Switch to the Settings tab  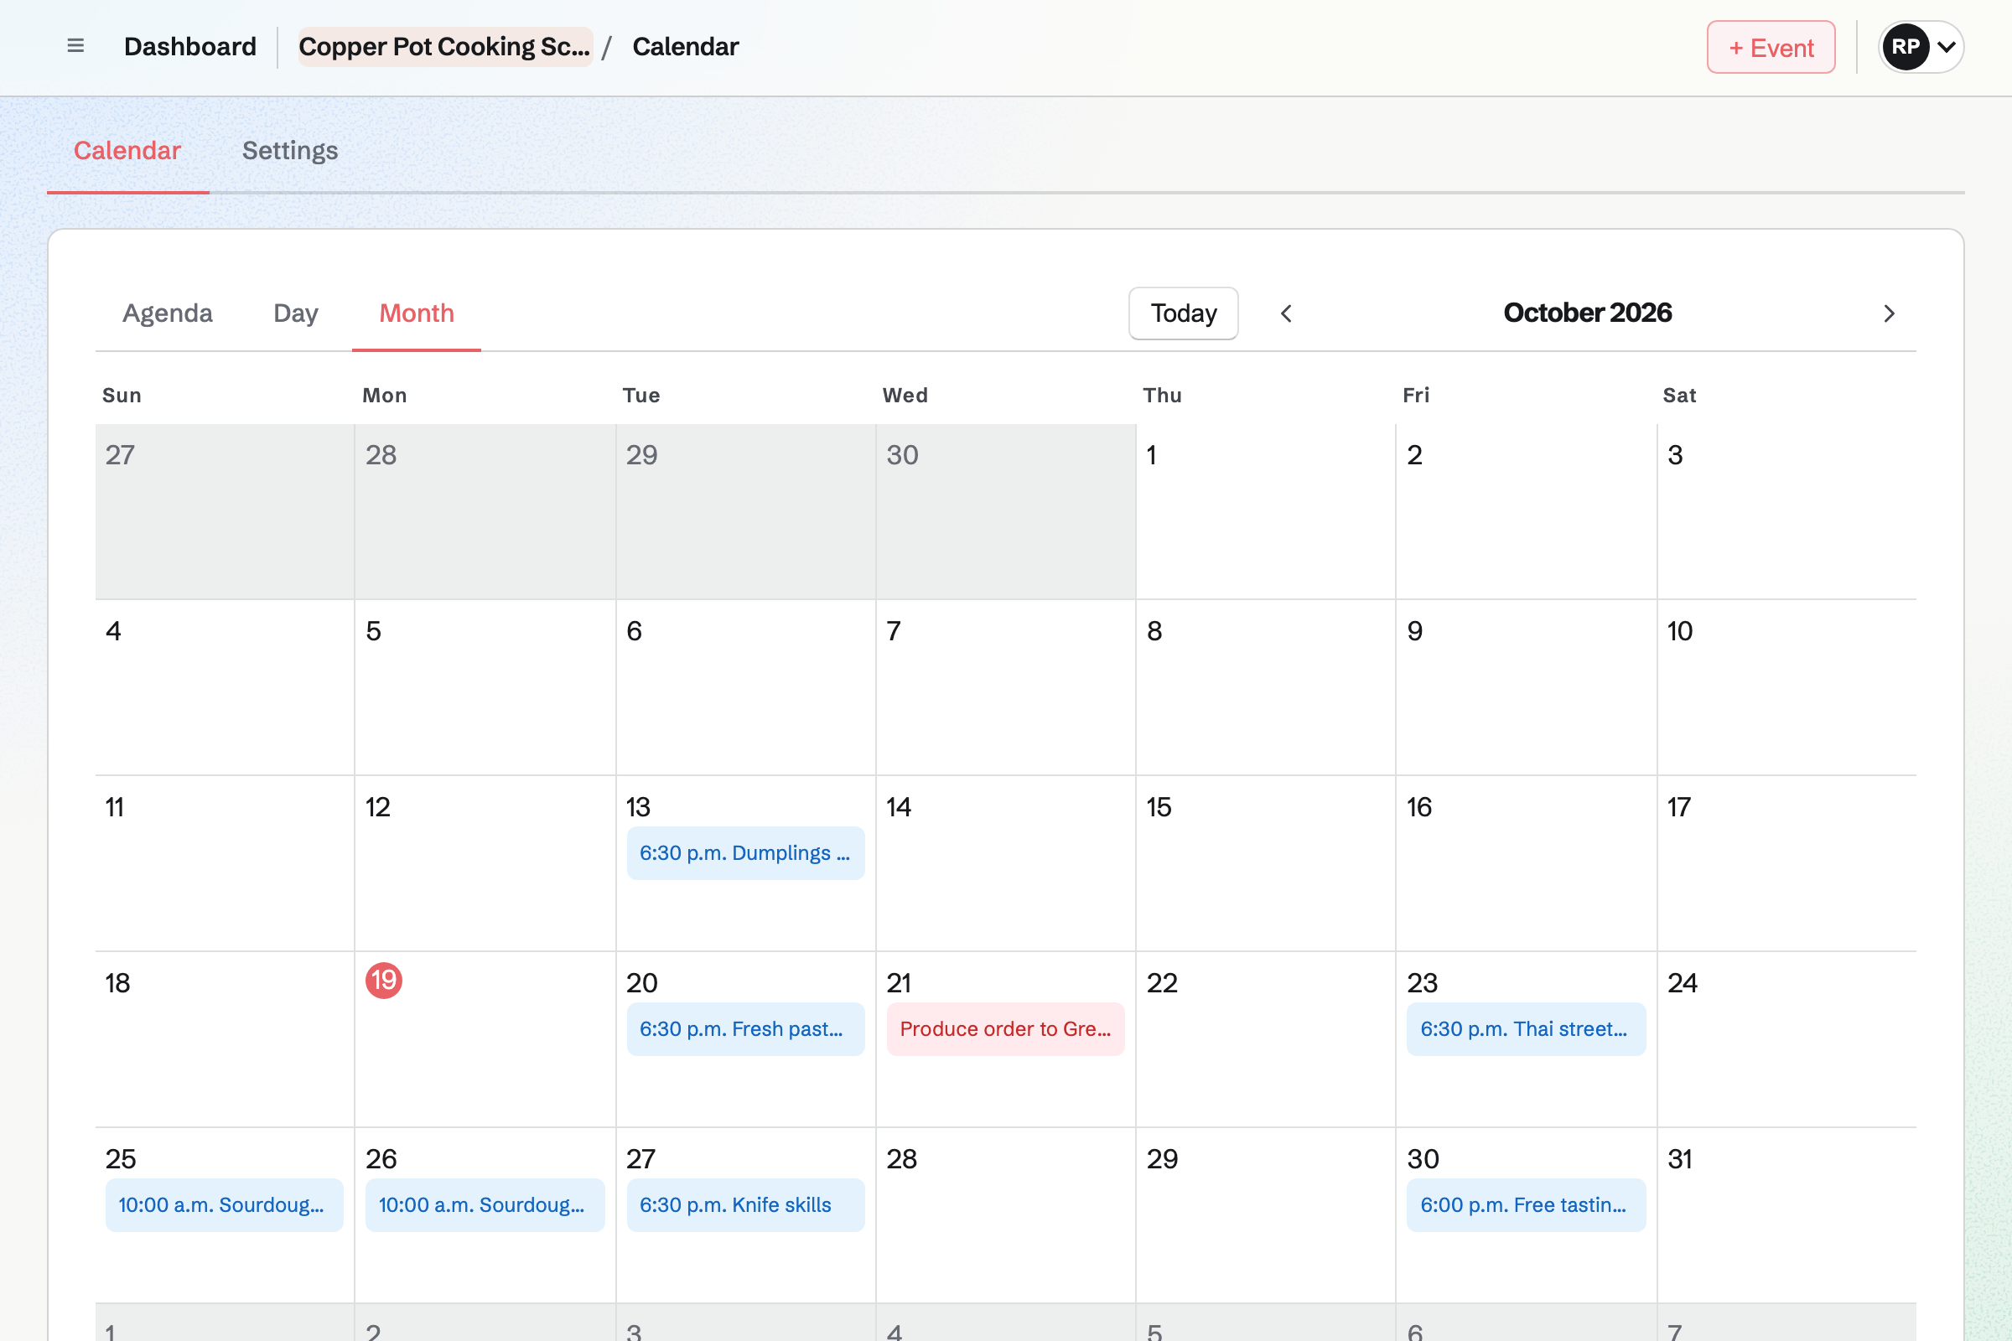[290, 151]
